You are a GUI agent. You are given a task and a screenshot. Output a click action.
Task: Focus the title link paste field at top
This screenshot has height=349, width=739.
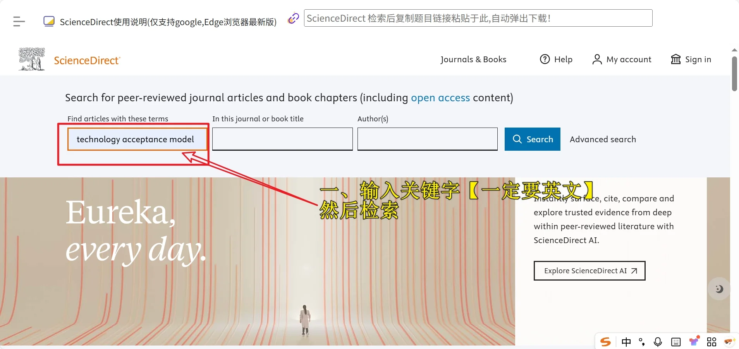pyautogui.click(x=478, y=18)
